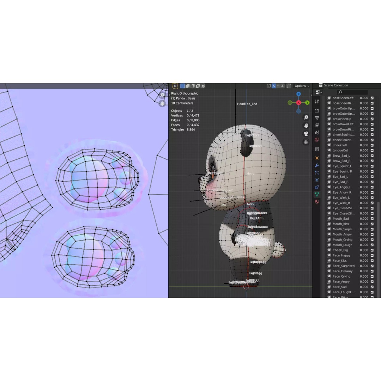Viewport: 381px width, 381px height.
Task: Open the properties editor display mode dropdown
Action: 319,92
